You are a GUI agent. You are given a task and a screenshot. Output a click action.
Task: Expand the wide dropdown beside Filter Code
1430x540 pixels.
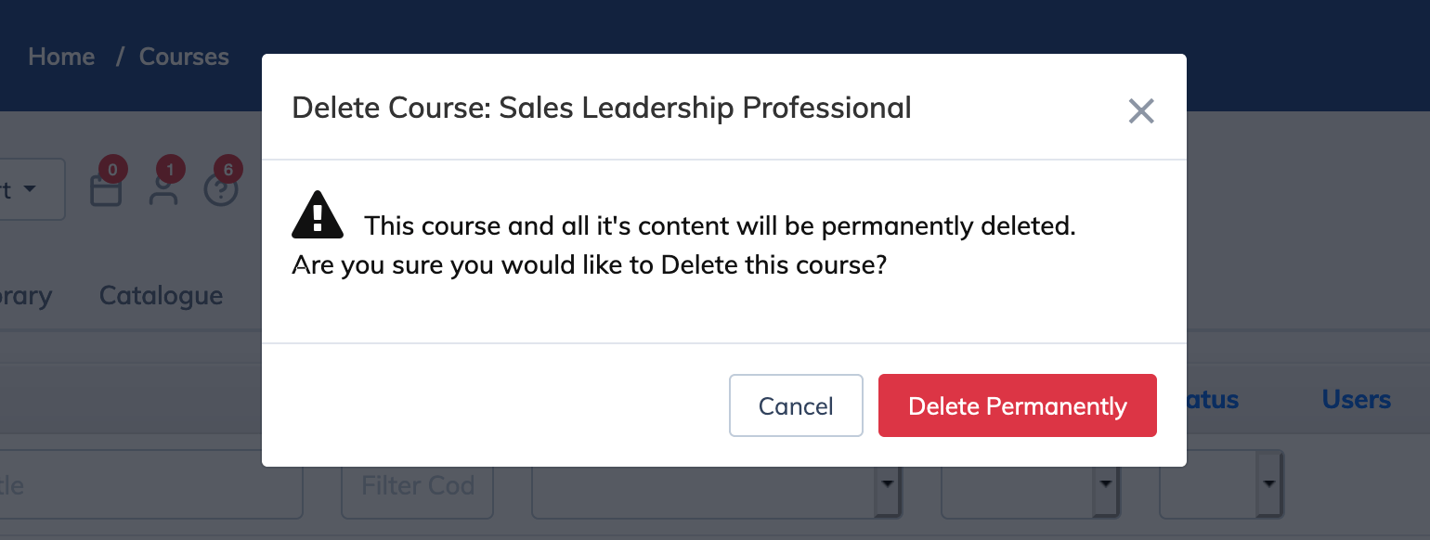pyautogui.click(x=716, y=484)
